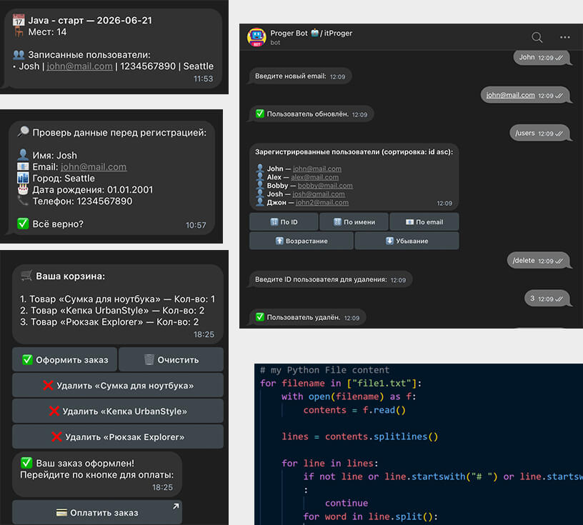The image size is (583, 525).
Task: Sort users with the «По email» button
Action: 424,222
